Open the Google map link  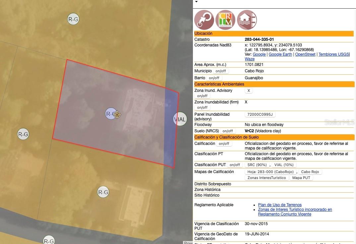click(259, 54)
